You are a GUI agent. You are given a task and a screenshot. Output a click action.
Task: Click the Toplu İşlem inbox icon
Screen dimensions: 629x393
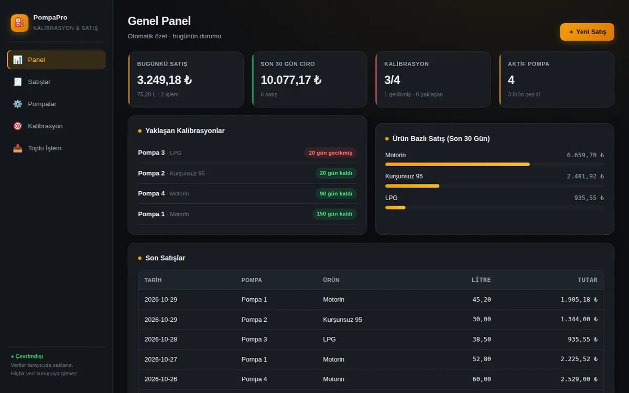pos(18,148)
